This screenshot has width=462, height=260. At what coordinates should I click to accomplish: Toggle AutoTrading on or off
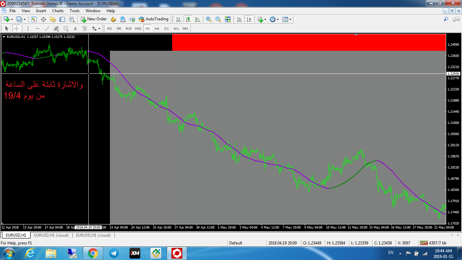[x=154, y=19]
